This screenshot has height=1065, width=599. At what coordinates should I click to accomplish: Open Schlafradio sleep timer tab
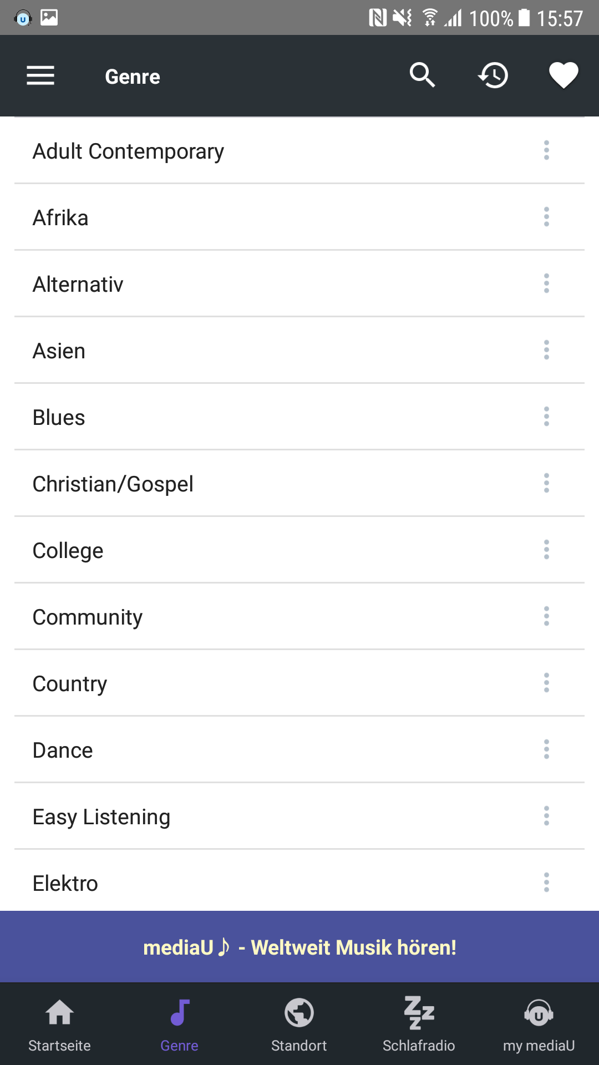click(419, 1024)
